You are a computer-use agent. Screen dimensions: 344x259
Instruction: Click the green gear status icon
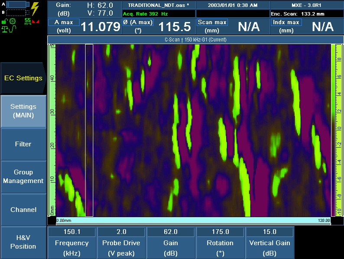pyautogui.click(x=12, y=21)
